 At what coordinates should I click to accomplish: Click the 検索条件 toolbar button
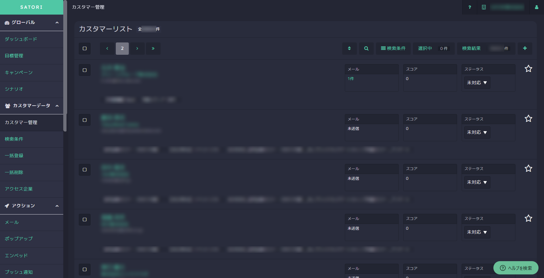393,49
